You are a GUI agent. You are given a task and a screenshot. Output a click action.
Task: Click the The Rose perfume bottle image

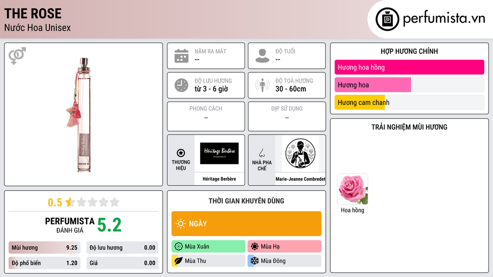click(79, 114)
